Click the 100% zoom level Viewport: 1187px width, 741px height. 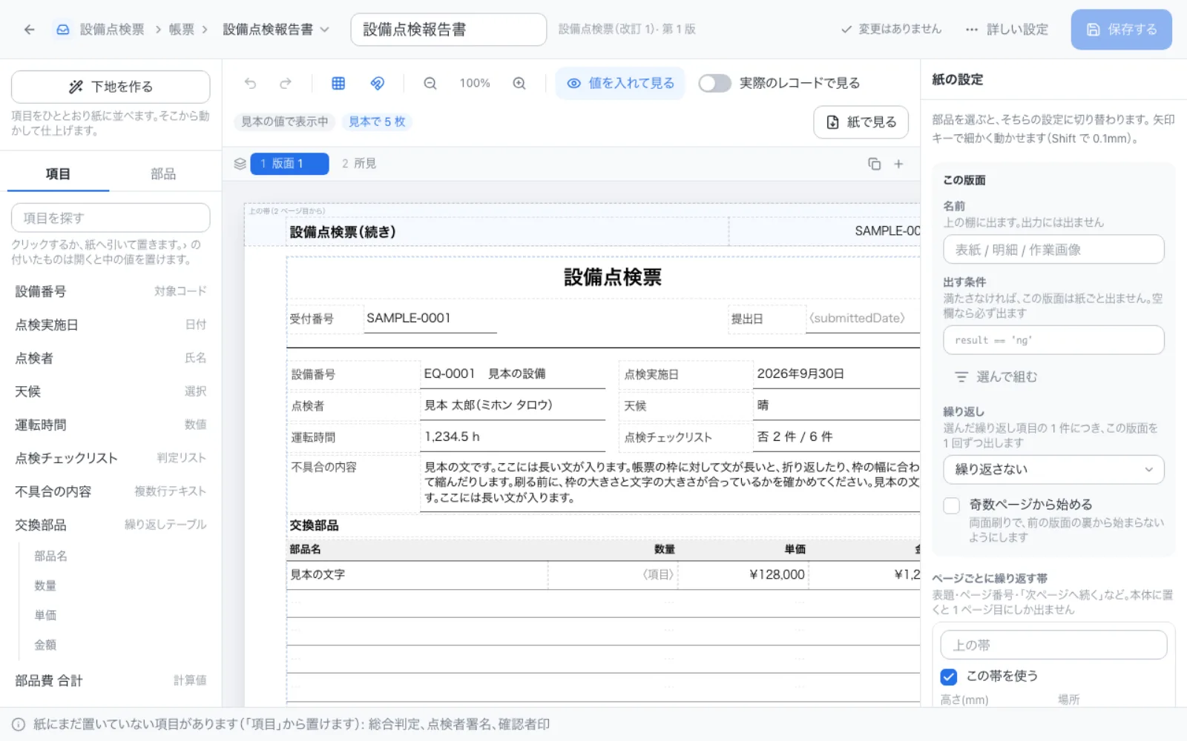(x=475, y=83)
